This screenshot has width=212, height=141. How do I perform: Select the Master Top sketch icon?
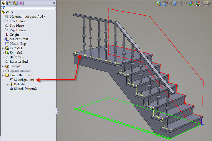click(7, 43)
